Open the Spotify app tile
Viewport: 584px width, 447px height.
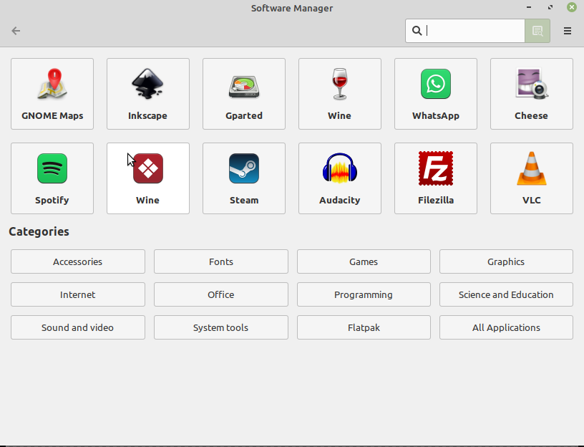tap(52, 178)
